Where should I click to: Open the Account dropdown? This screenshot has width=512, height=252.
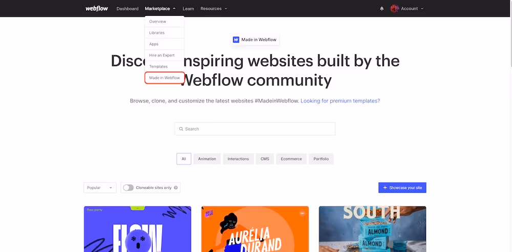pos(412,9)
